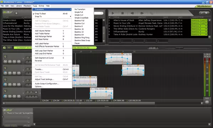Open transition dropdown for Take A Ride row

coord(206,34)
